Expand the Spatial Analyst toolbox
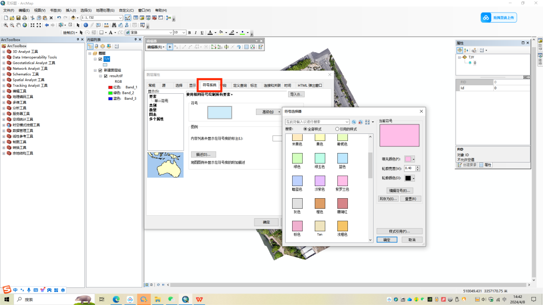The height and width of the screenshot is (305, 543). click(x=4, y=80)
